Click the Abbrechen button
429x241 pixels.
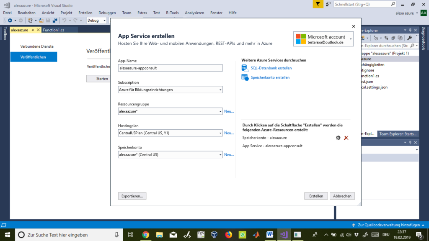point(342,196)
